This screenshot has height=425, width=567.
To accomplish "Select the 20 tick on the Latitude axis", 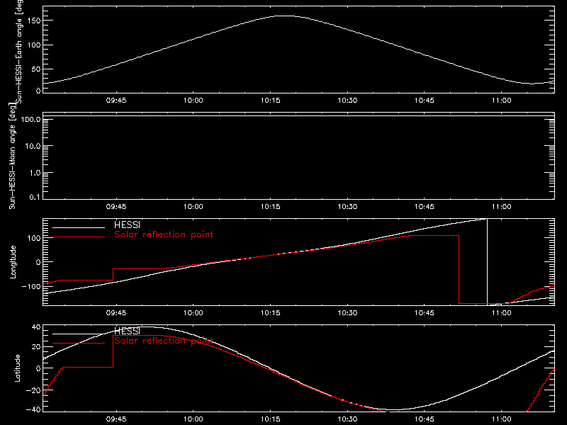I will tap(36, 346).
